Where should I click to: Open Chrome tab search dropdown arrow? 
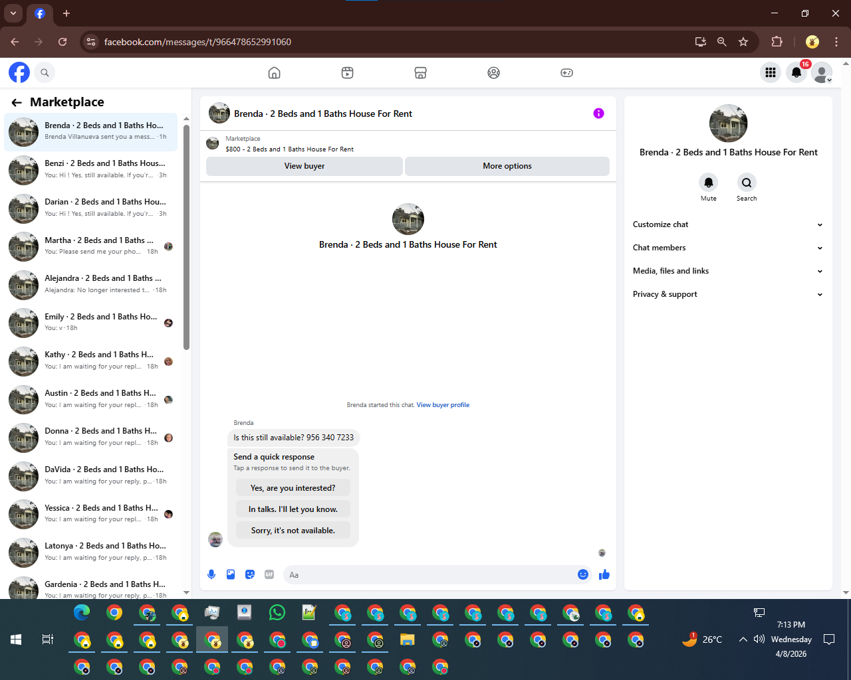coord(13,13)
